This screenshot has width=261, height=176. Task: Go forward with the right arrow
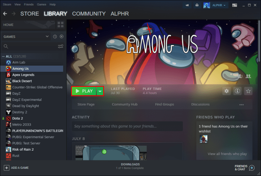pyautogui.click(x=14, y=14)
